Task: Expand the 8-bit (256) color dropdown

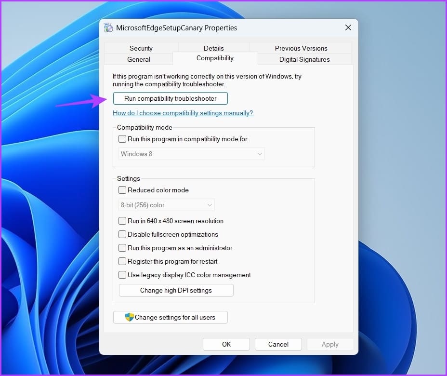Action: [x=167, y=205]
